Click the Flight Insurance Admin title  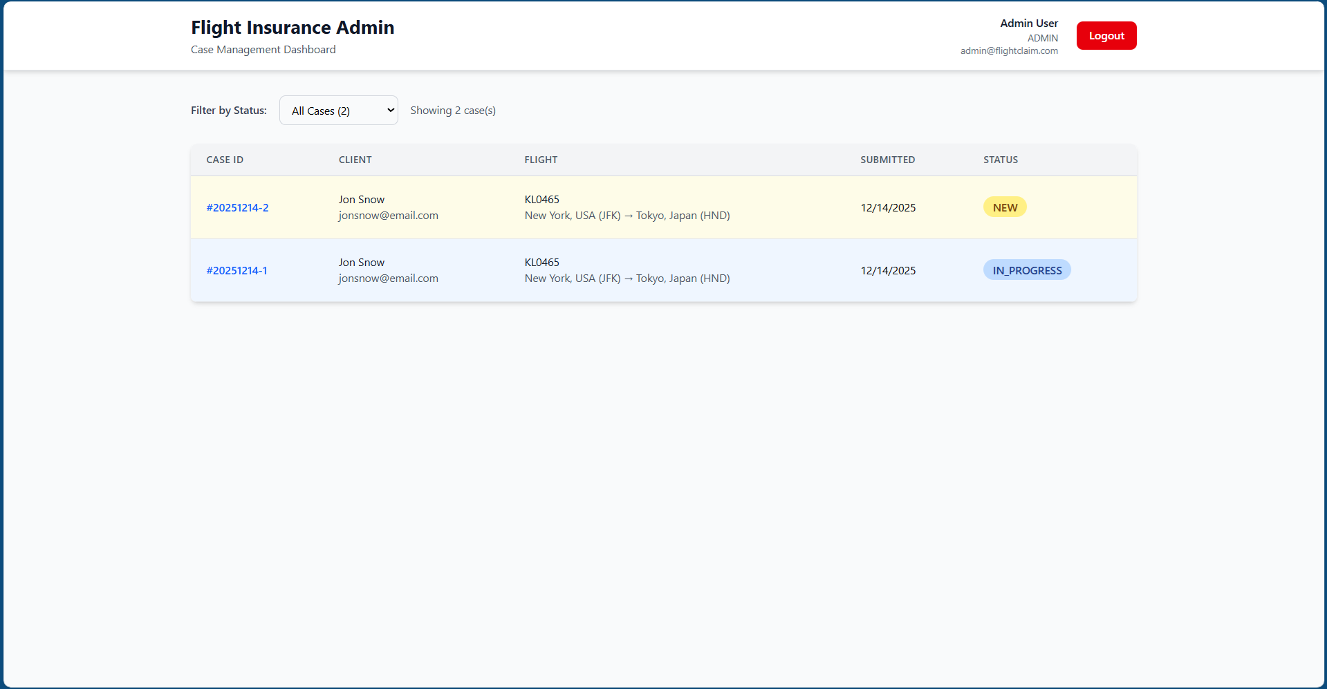[x=292, y=28]
